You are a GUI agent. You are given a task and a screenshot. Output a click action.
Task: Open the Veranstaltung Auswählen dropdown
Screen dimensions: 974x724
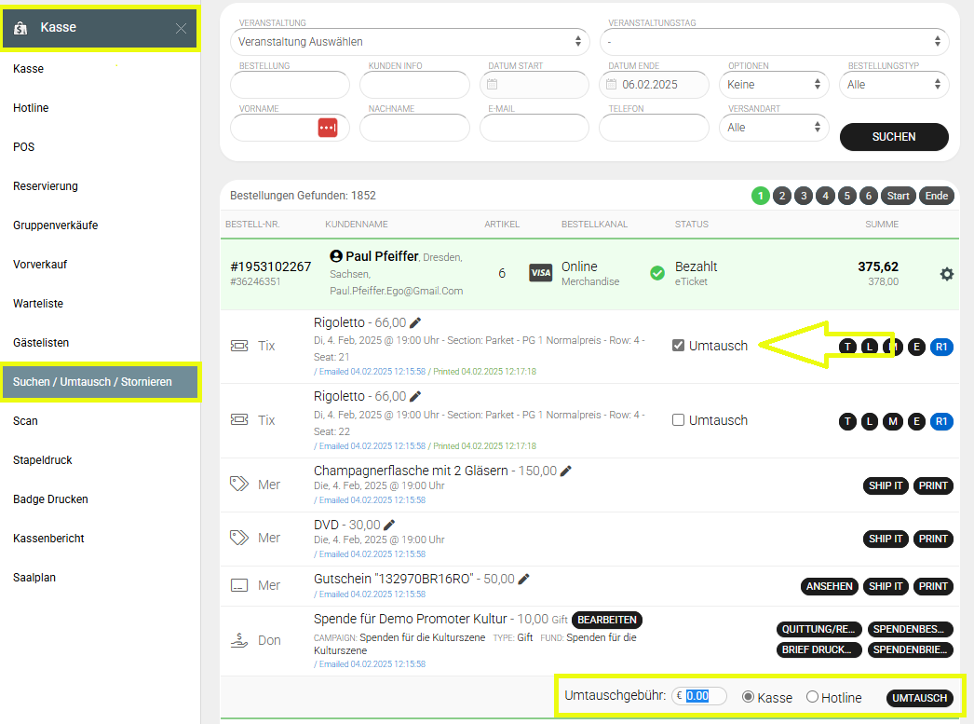click(409, 42)
